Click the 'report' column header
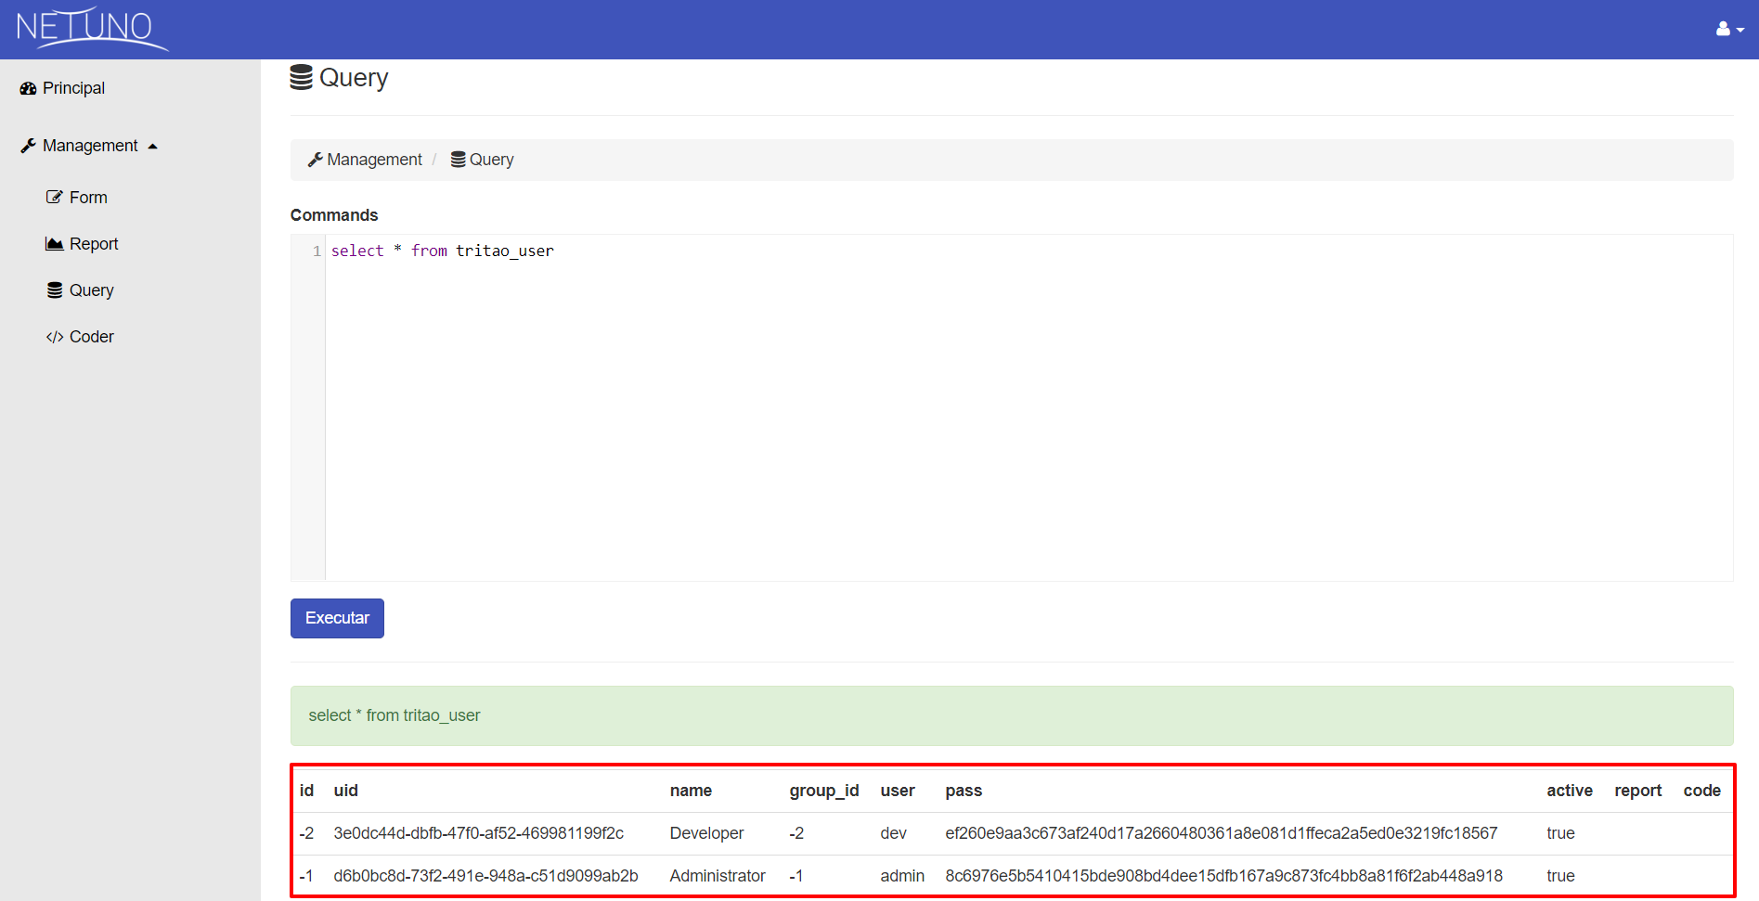 (x=1638, y=791)
